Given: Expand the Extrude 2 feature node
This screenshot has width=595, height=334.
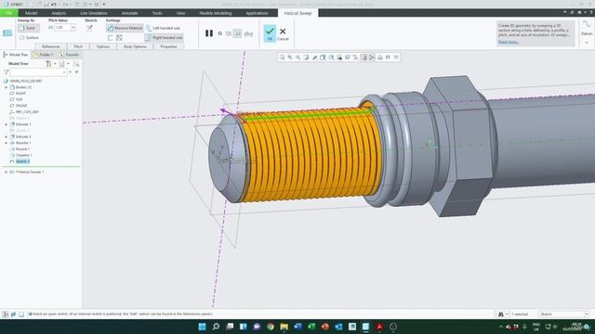Looking at the screenshot, I should 7,136.
